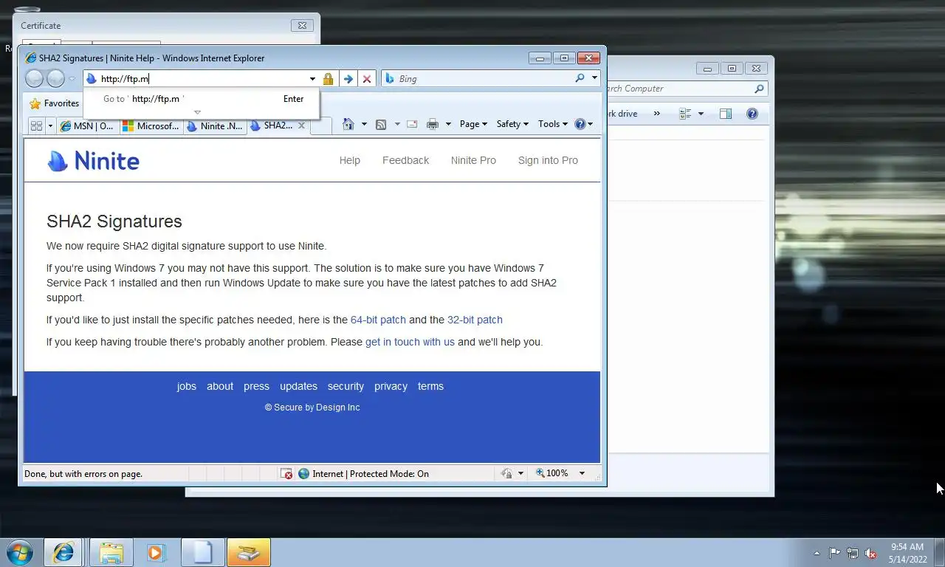The width and height of the screenshot is (945, 567).
Task: Click the Go arrow button
Action: pos(348,79)
